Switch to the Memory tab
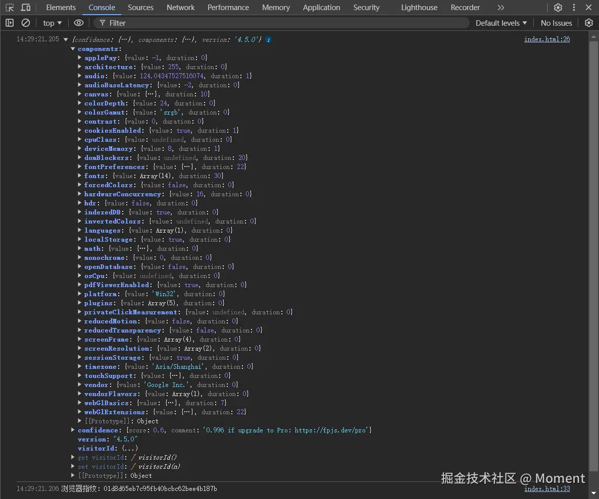 [276, 7]
